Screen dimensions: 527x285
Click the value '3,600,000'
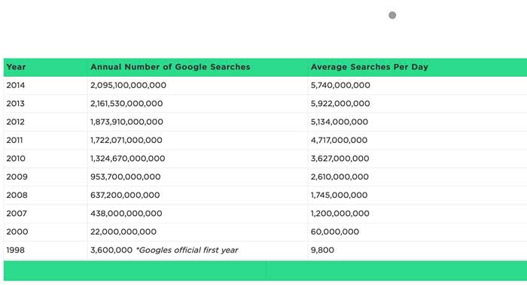pyautogui.click(x=111, y=250)
